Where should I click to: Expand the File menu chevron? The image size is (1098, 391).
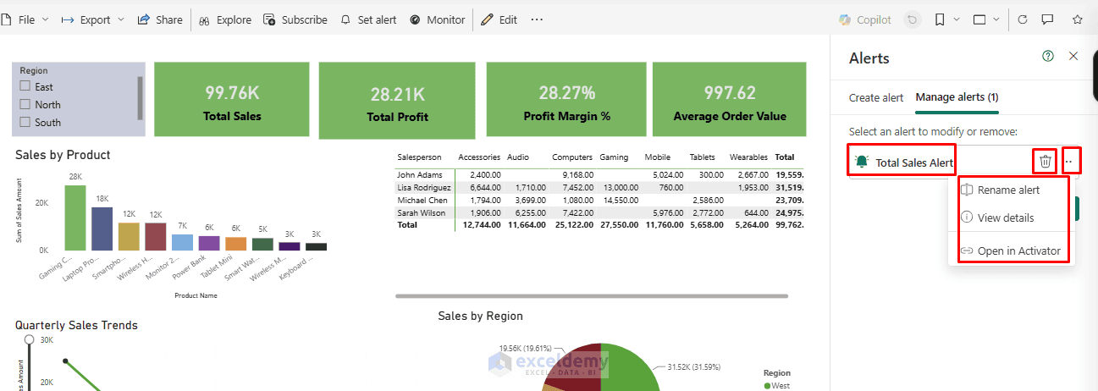pos(45,19)
